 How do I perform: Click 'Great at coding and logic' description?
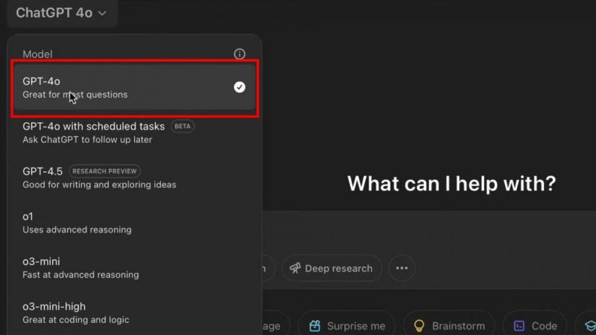(76, 320)
